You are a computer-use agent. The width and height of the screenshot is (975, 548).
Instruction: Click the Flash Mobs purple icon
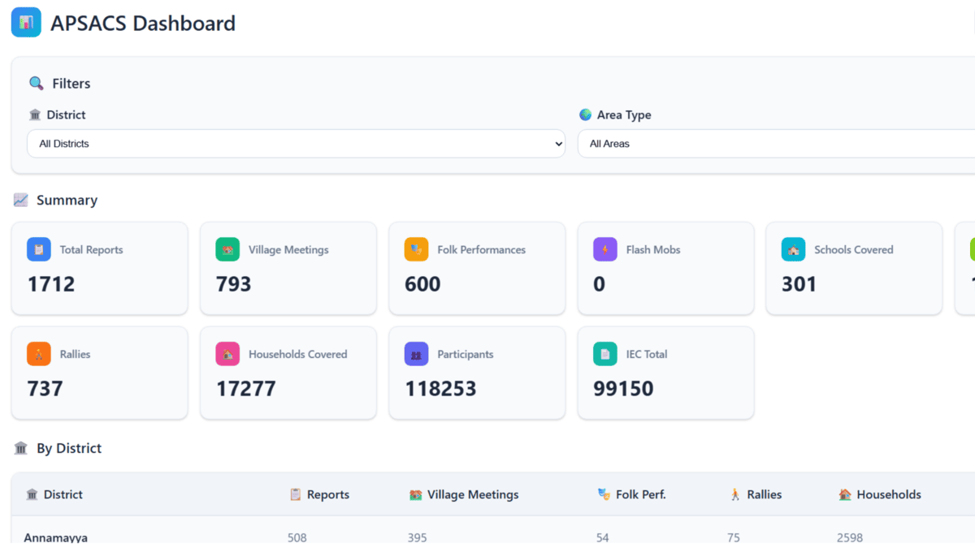605,249
